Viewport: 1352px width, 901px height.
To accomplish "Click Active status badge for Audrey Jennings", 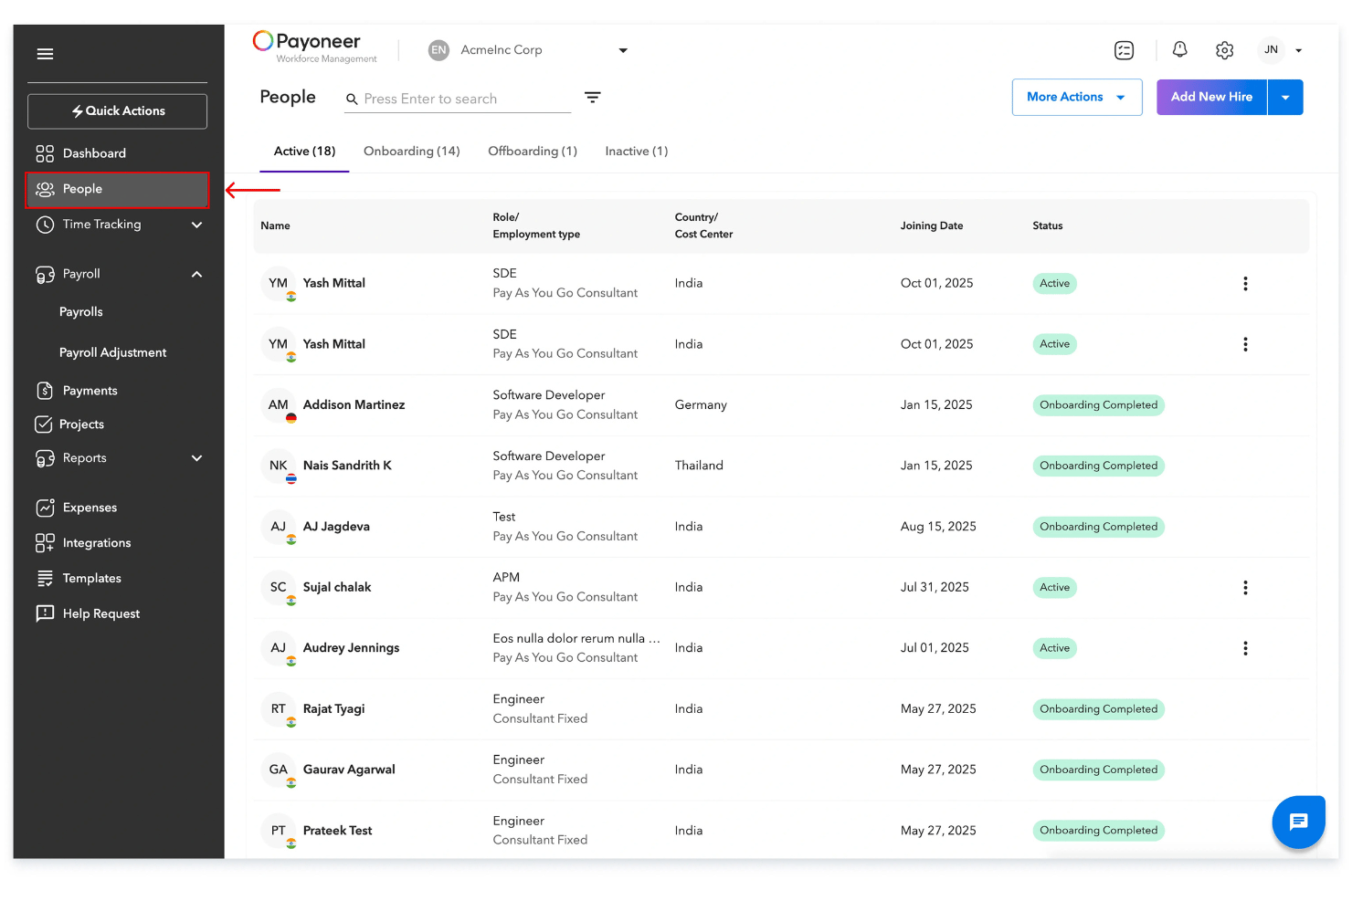I will (1054, 648).
